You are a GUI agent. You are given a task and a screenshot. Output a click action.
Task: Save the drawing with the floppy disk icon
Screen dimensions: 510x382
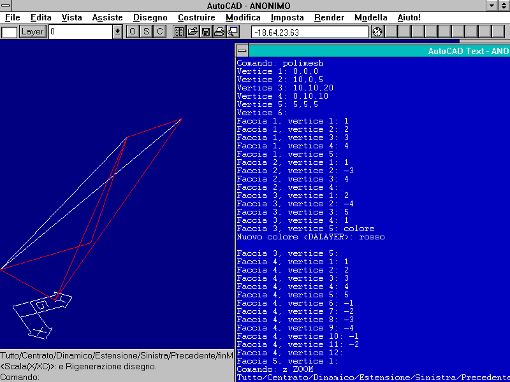coord(206,31)
